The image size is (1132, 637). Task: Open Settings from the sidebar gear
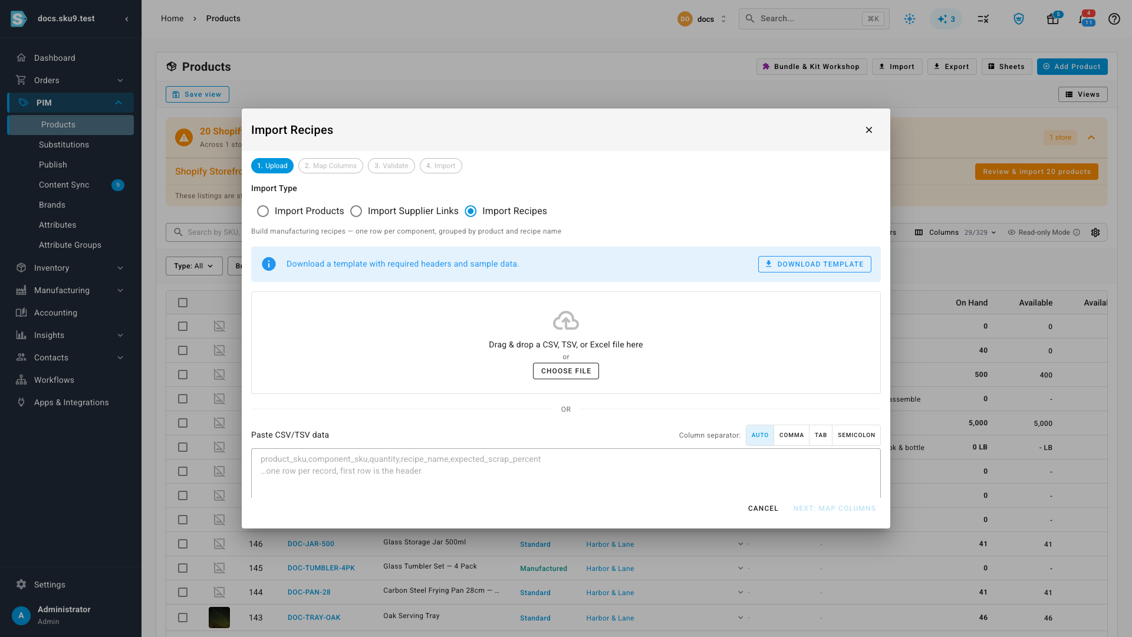[x=21, y=585]
